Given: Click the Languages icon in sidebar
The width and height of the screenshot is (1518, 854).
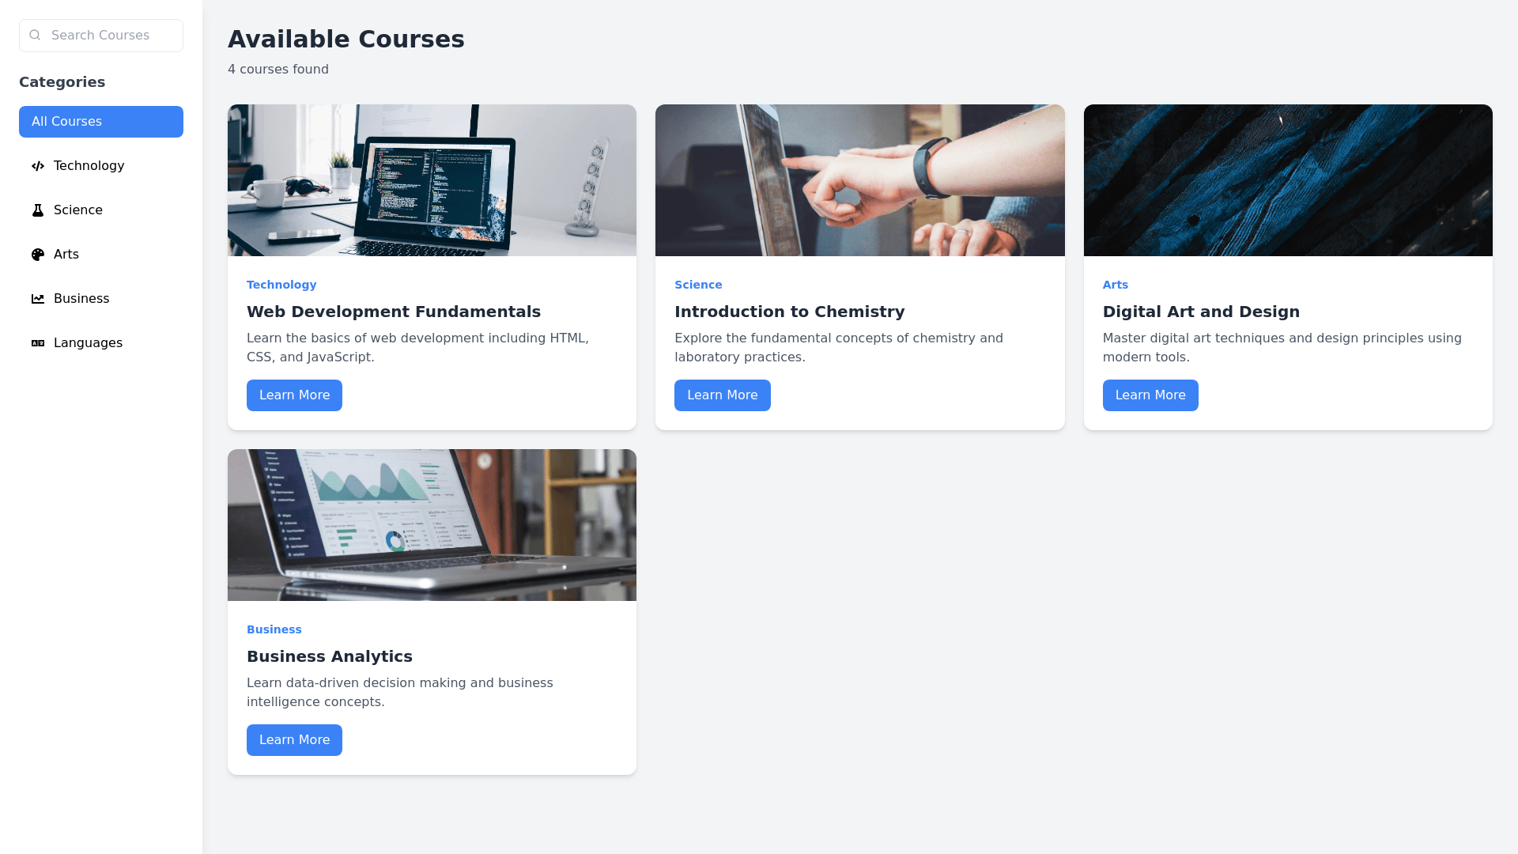Looking at the screenshot, I should click(38, 343).
